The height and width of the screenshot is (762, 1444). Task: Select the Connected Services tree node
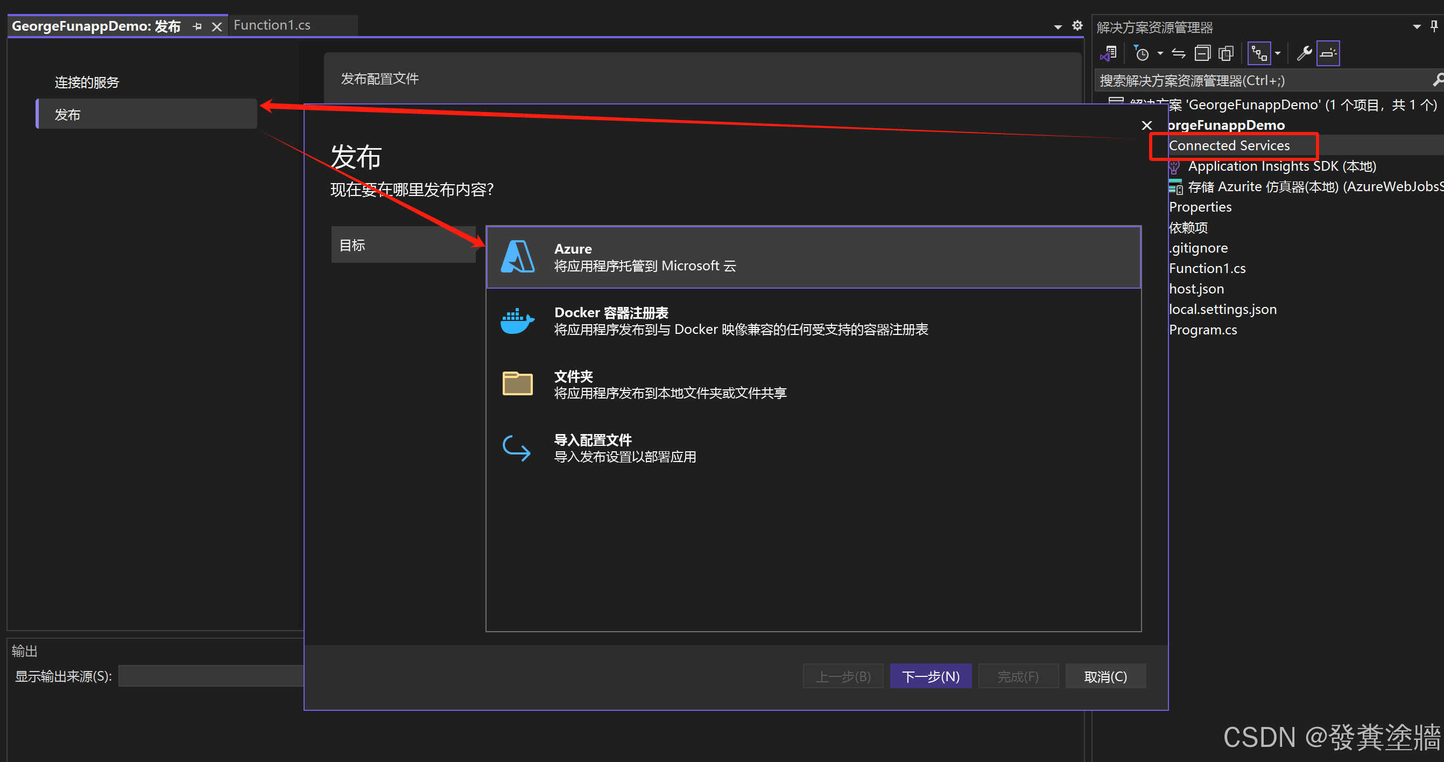[1229, 146]
